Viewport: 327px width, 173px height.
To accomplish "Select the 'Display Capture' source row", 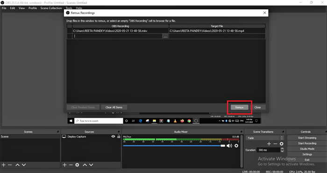I will click(91, 137).
